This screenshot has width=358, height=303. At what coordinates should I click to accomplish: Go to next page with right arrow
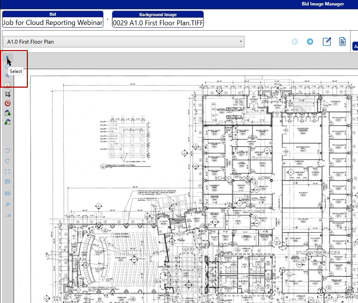tap(310, 42)
